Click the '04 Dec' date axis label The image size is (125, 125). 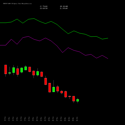coord(77,119)
